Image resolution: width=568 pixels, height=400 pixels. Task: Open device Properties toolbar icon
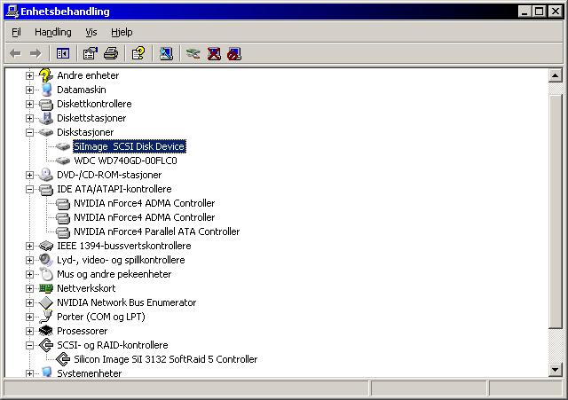(x=91, y=53)
